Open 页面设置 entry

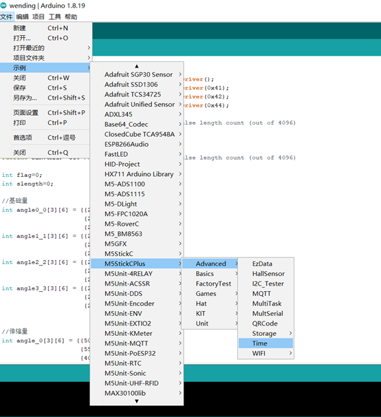click(x=46, y=112)
